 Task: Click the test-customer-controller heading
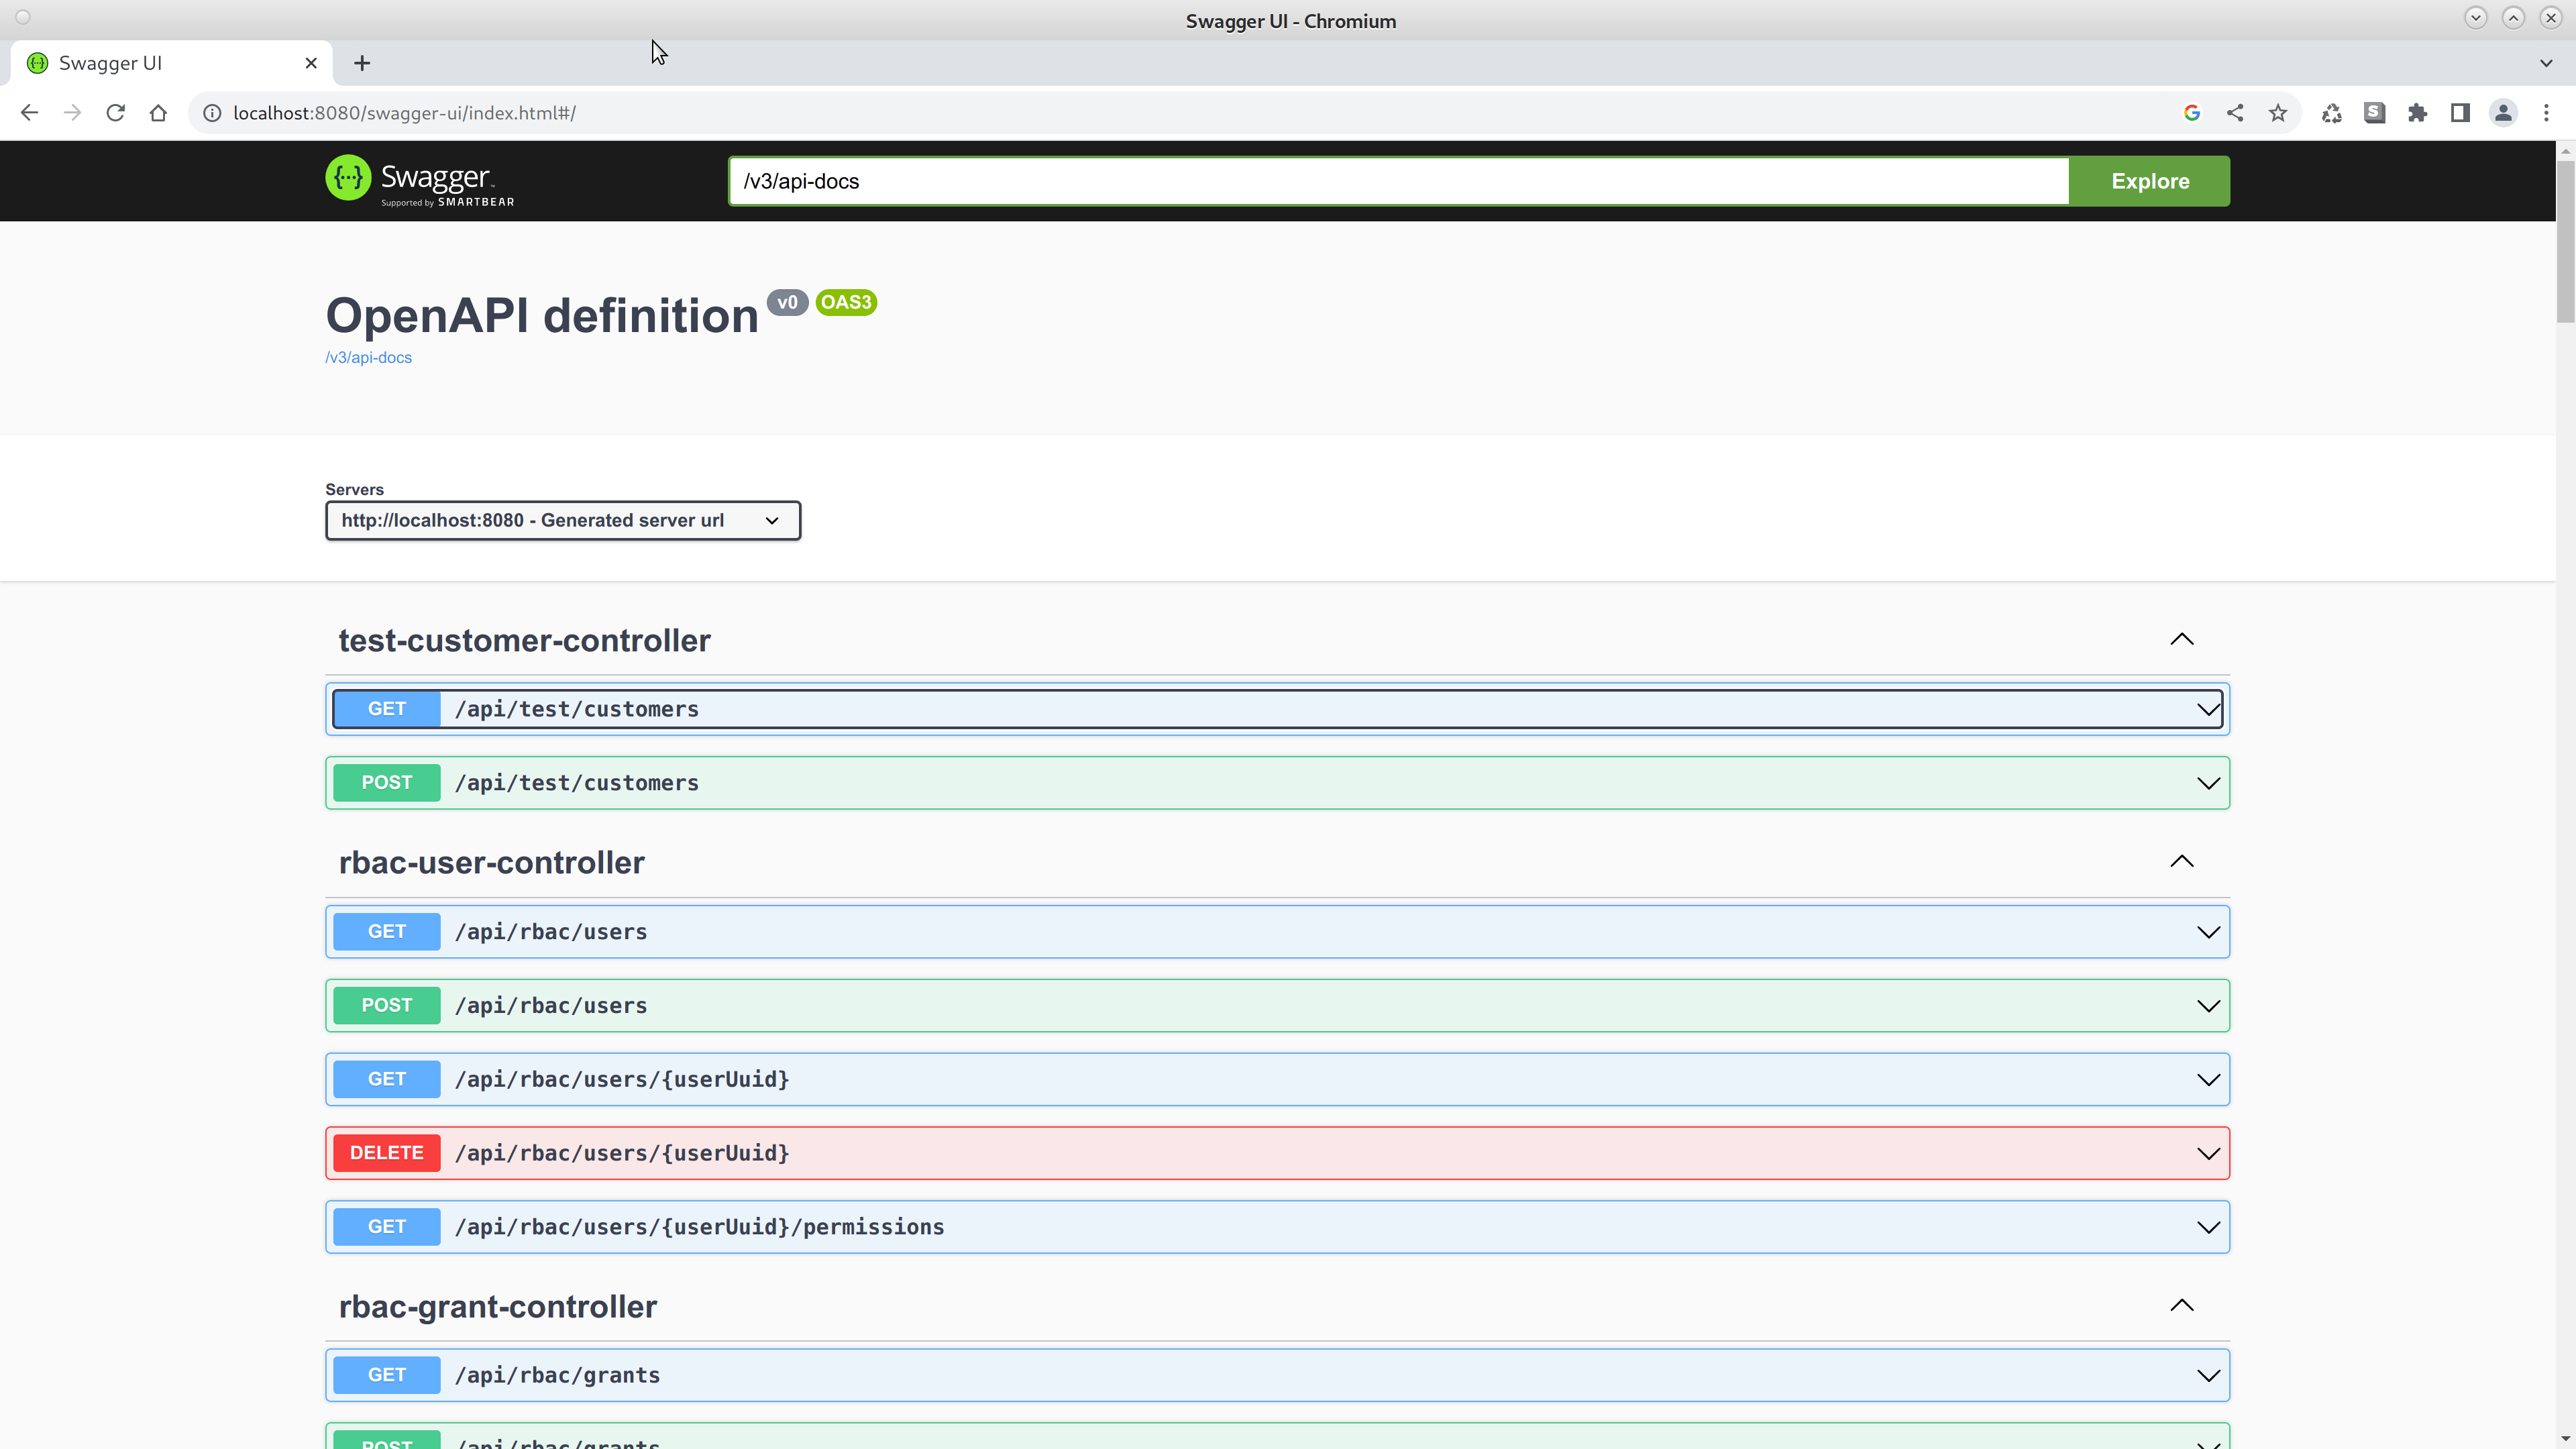click(x=525, y=640)
